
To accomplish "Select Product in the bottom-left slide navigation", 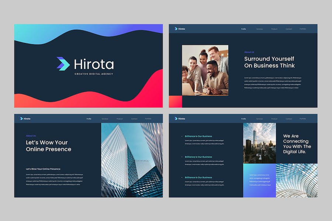I will [x=120, y=119].
